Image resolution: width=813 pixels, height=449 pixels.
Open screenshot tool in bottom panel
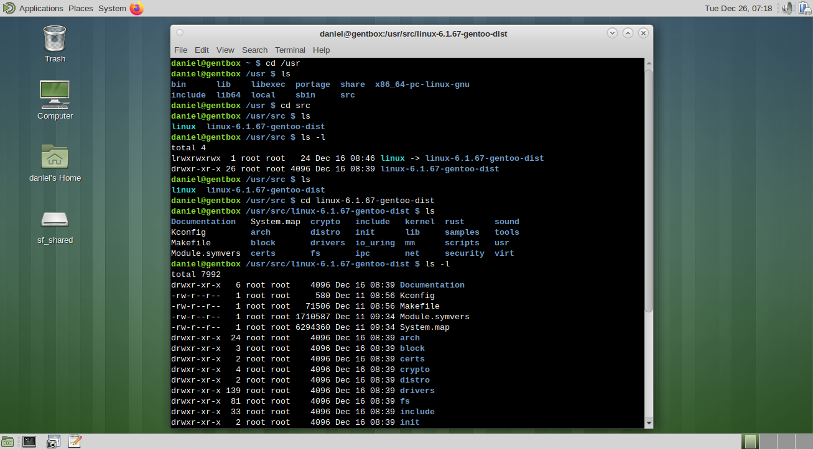click(x=53, y=442)
